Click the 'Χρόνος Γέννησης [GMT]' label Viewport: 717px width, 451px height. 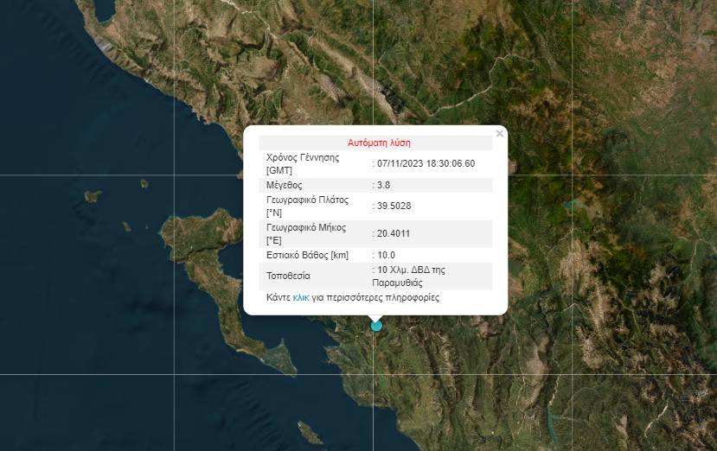pos(303,163)
